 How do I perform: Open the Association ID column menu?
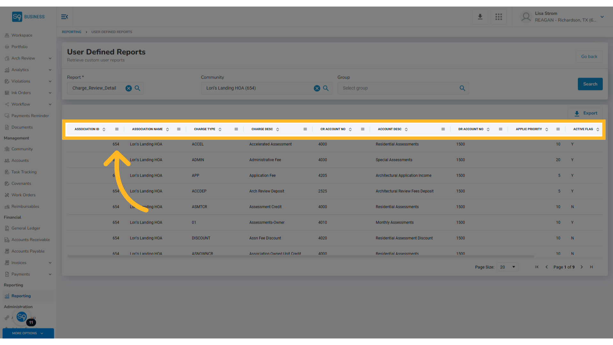click(x=117, y=129)
